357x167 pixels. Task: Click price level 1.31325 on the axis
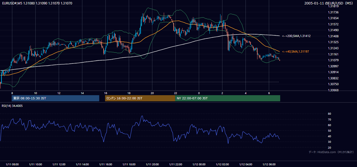tap(333, 42)
